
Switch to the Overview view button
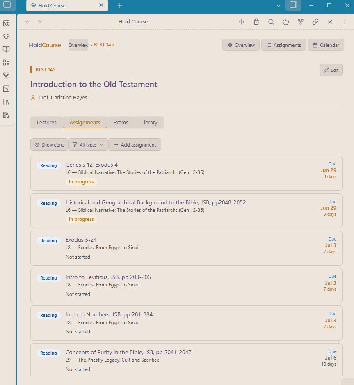coord(241,45)
